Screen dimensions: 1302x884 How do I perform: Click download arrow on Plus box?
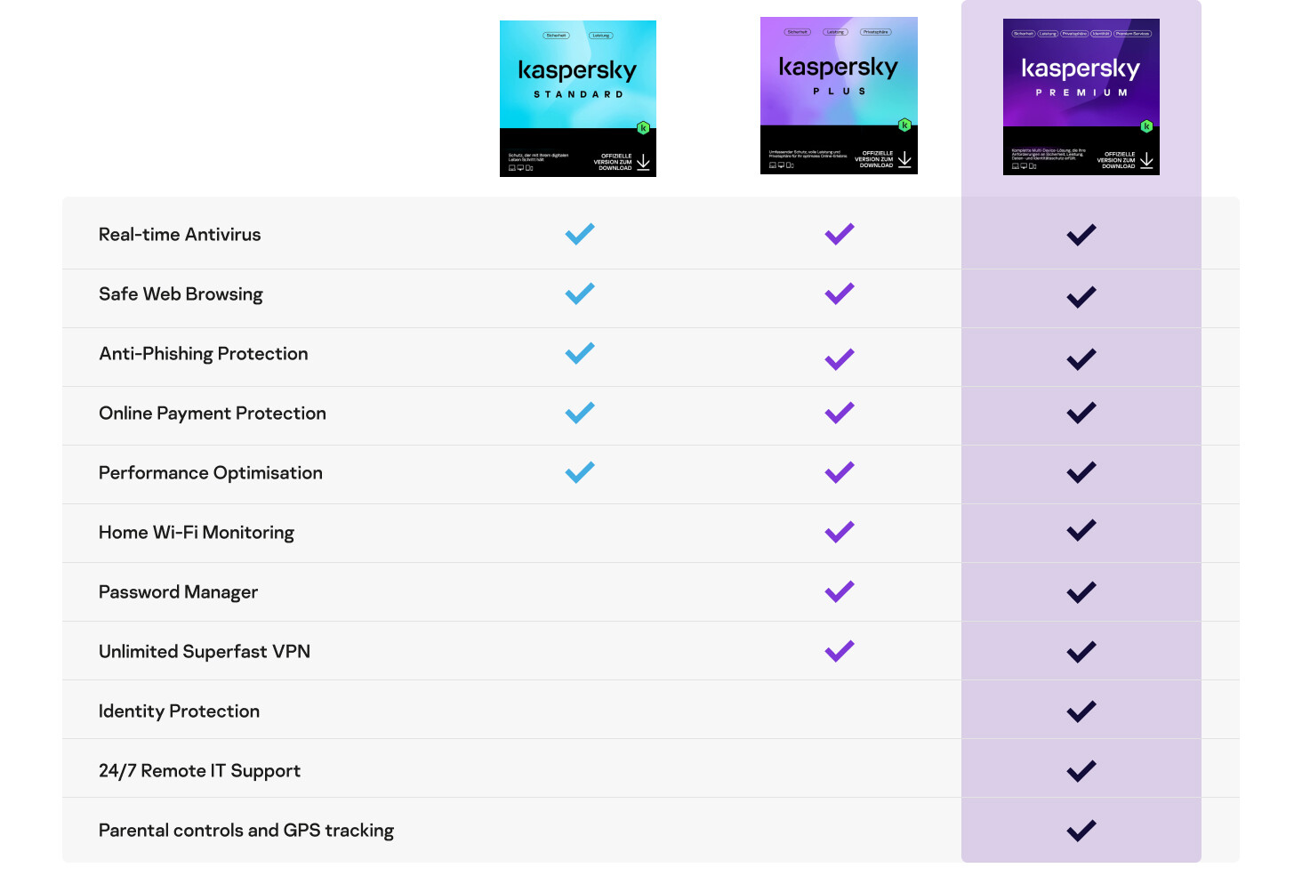904,159
